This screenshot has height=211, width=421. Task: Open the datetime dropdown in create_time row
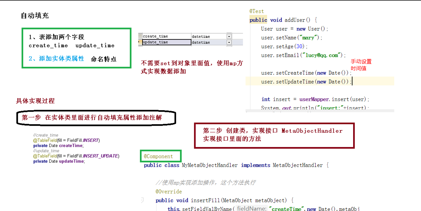point(229,36)
